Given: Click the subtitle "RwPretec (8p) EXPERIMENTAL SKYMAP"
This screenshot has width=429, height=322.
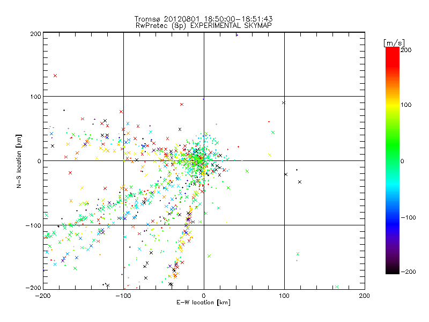Looking at the screenshot, I should click(x=204, y=26).
